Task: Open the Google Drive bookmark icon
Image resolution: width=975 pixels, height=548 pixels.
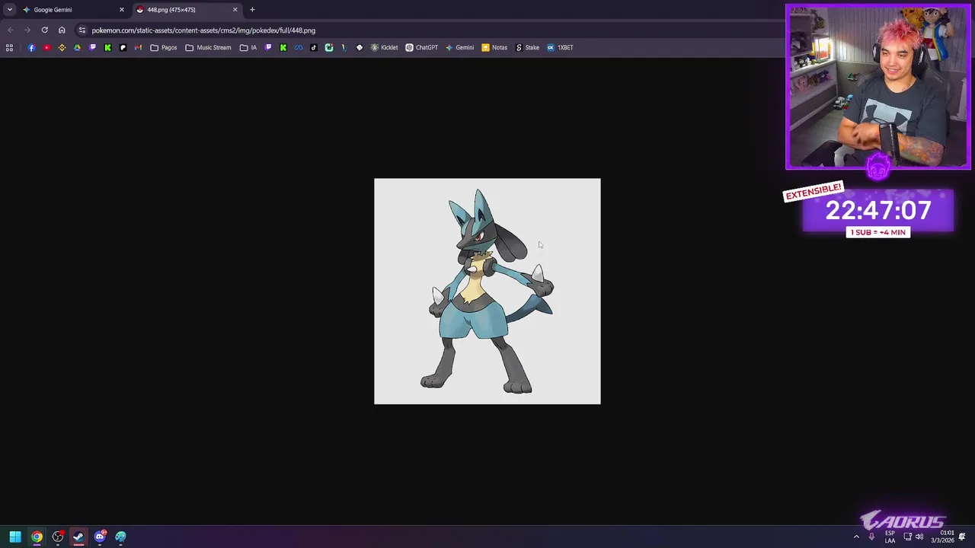Action: pyautogui.click(x=77, y=47)
